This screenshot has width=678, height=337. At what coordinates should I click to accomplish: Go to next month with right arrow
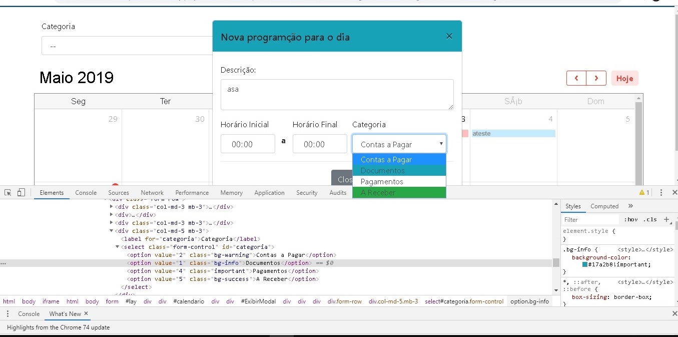click(596, 78)
